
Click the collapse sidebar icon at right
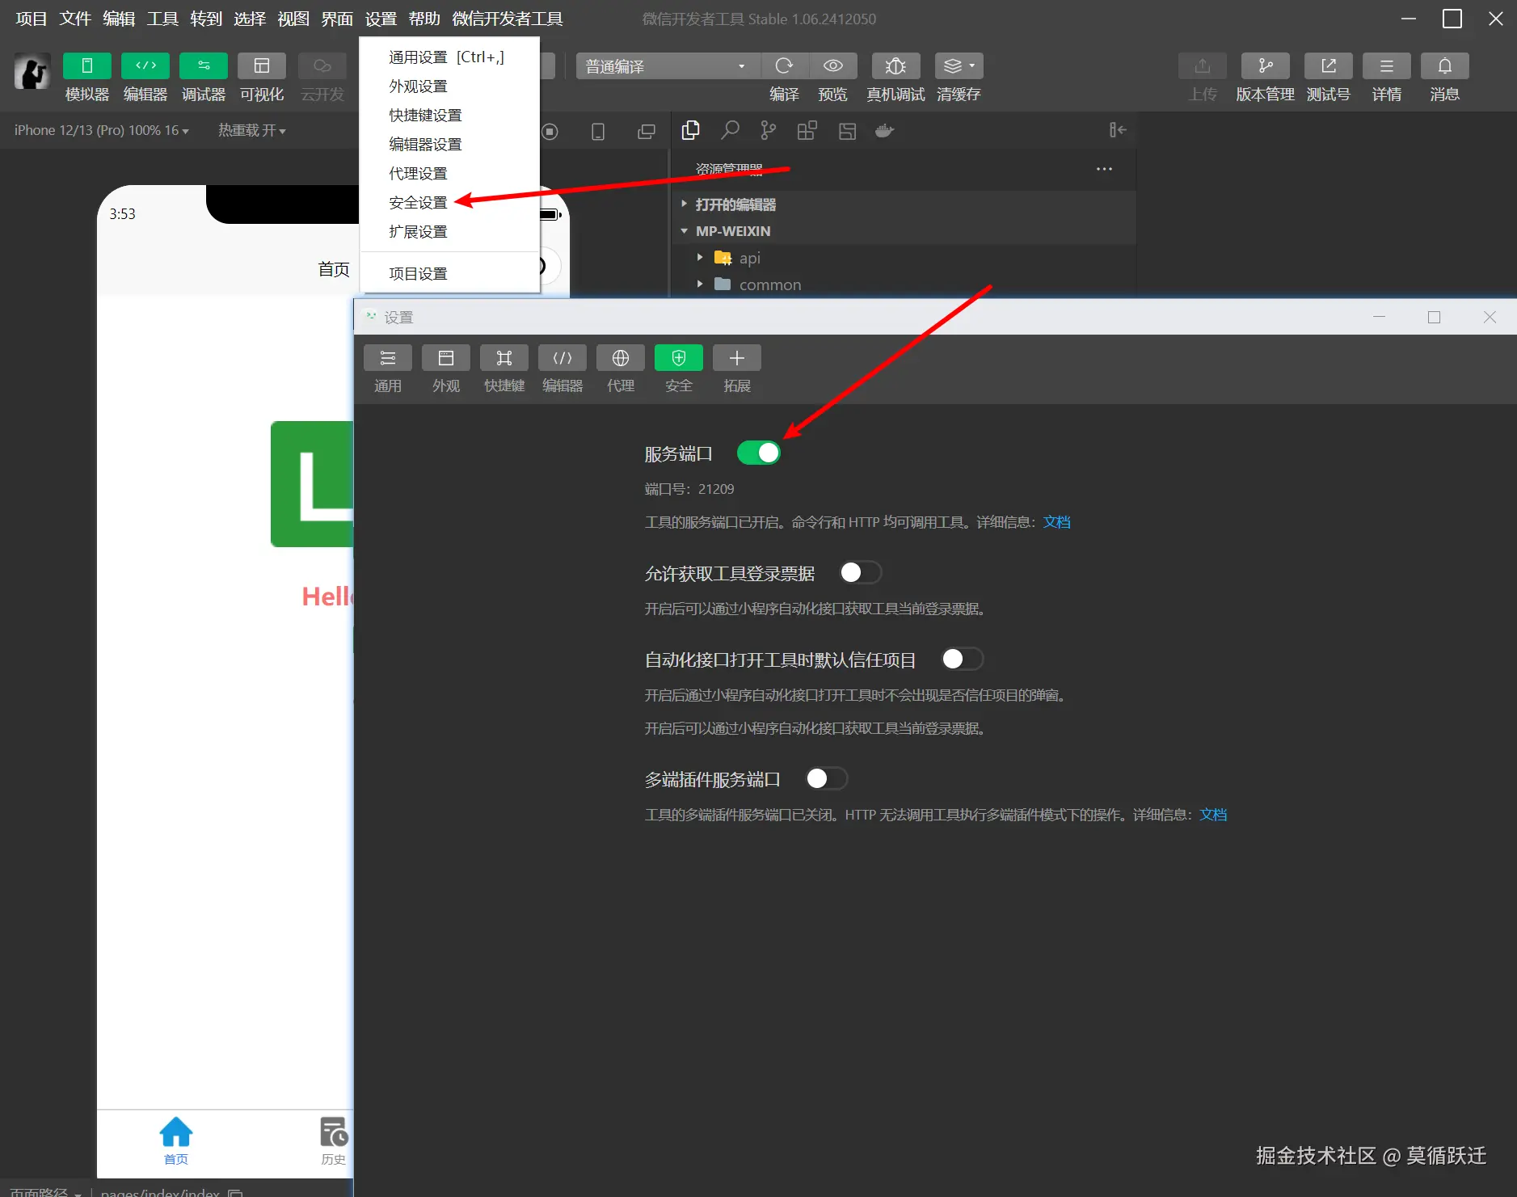coord(1118,130)
